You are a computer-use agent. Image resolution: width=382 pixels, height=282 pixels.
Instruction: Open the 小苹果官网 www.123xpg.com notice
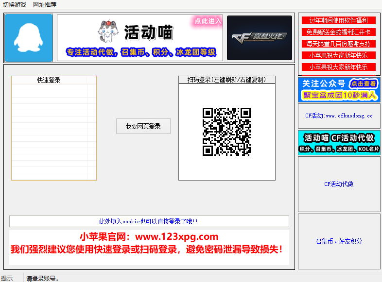[149, 236]
